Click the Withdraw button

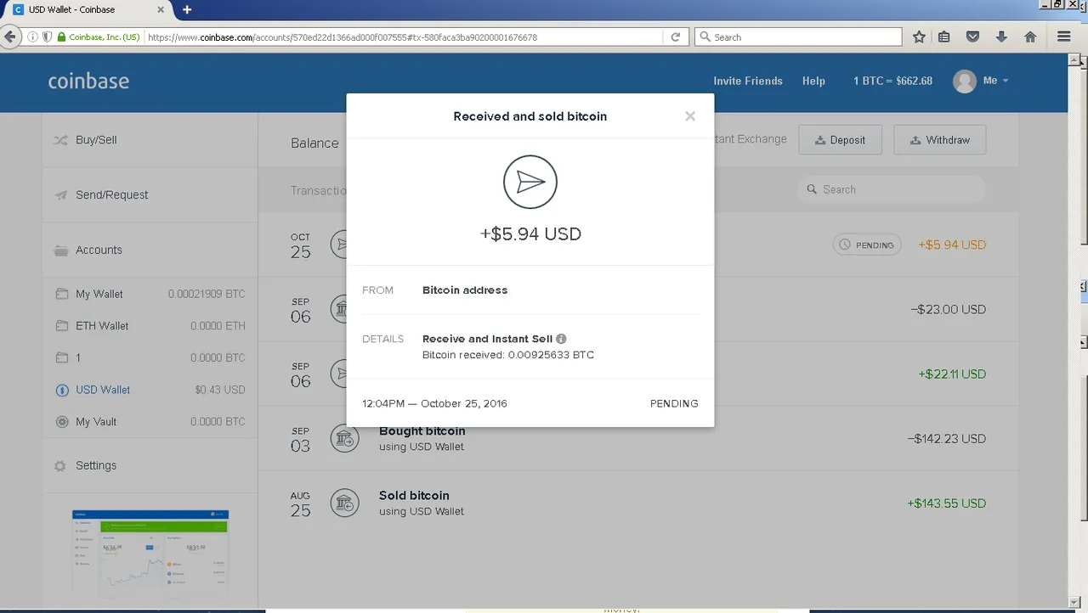939,140
